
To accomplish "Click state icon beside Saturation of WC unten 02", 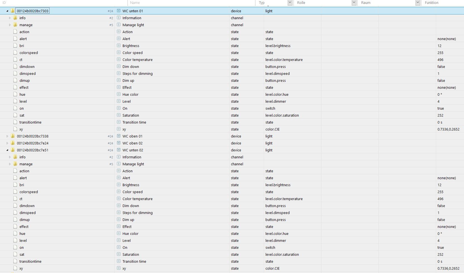I will point(119,254).
